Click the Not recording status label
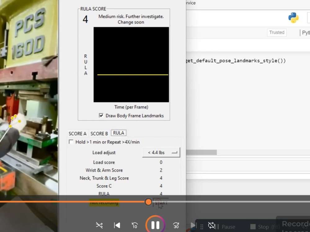The height and width of the screenshot is (232, 310). 104,203
